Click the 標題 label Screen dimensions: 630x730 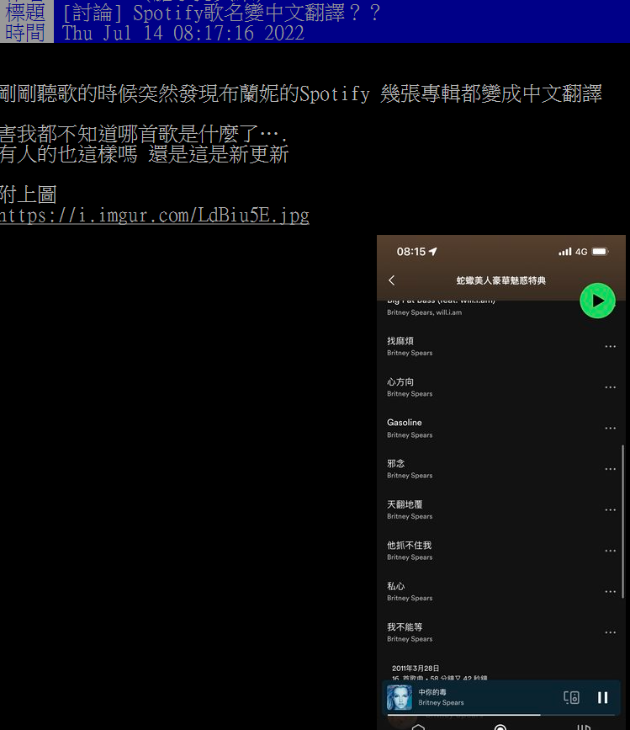[x=25, y=12]
